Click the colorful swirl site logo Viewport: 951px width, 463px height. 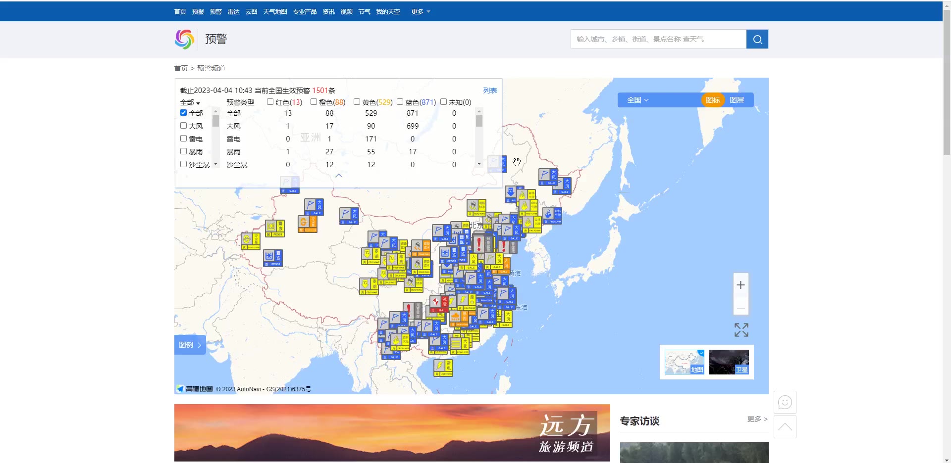184,39
